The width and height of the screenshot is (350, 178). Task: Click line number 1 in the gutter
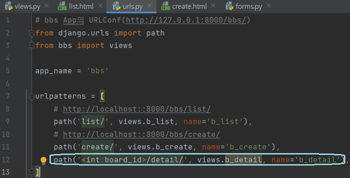pos(8,20)
